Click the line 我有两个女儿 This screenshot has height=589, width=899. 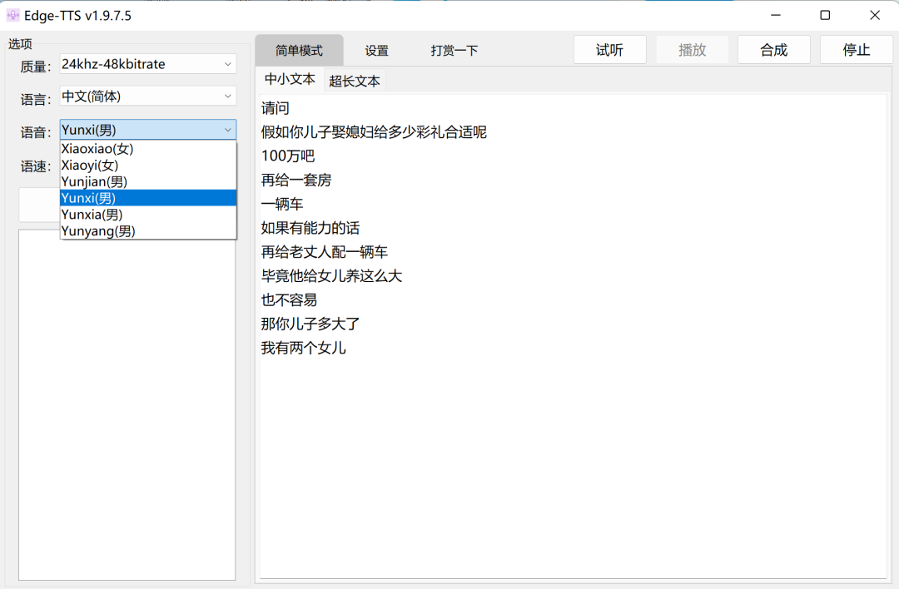pyautogui.click(x=303, y=349)
